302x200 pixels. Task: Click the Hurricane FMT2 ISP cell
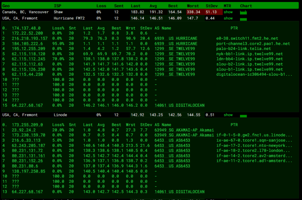coord(69,18)
